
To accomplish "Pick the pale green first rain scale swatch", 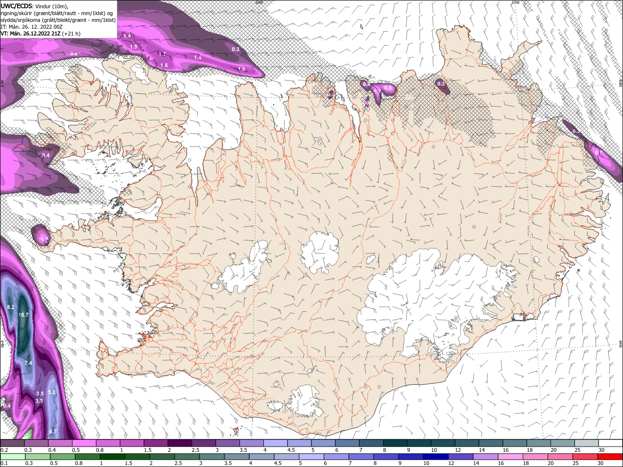I will [12, 456].
